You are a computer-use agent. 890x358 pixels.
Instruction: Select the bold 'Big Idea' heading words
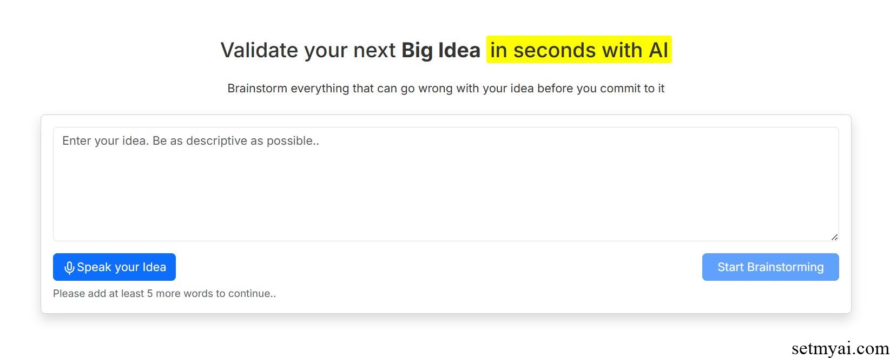440,50
